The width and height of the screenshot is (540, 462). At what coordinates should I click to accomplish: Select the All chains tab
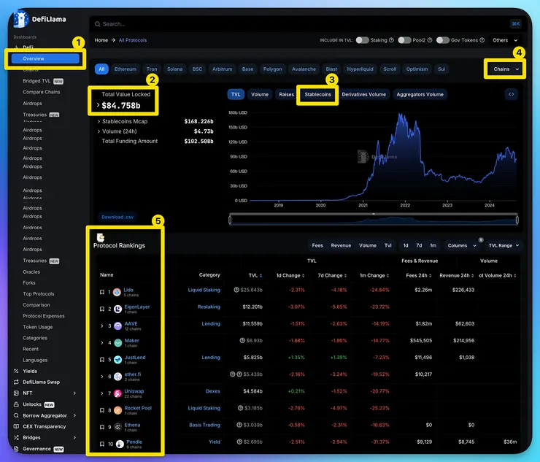[101, 69]
